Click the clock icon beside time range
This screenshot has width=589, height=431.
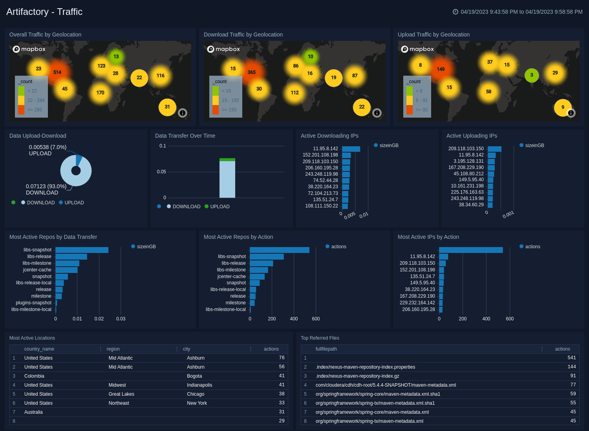[x=455, y=12]
